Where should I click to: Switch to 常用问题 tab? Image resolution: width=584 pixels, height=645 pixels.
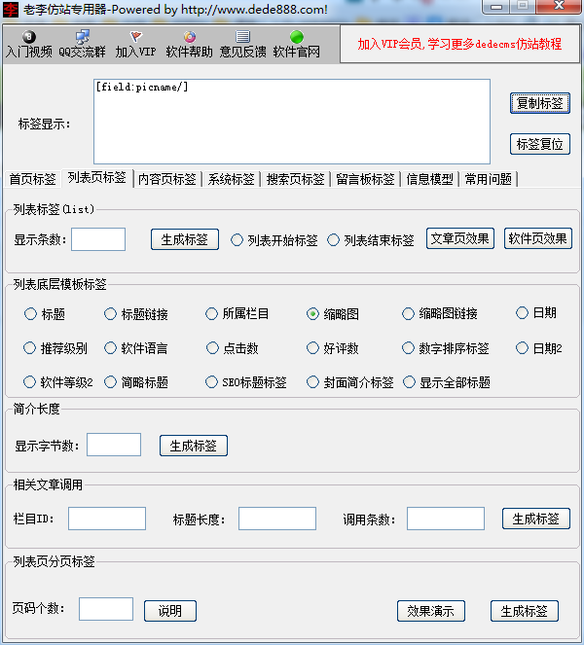(488, 179)
